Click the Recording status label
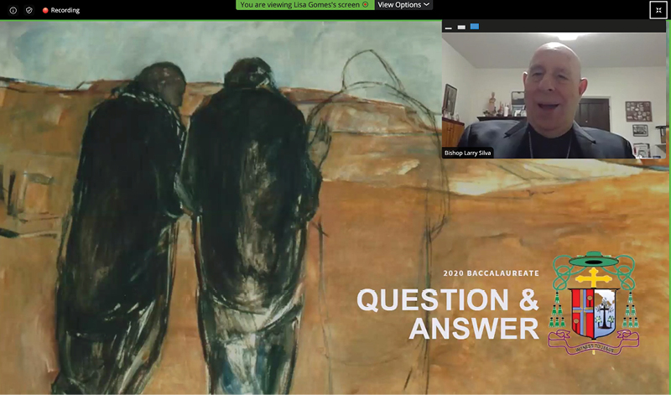Viewport: 671px width, 395px height. [65, 10]
